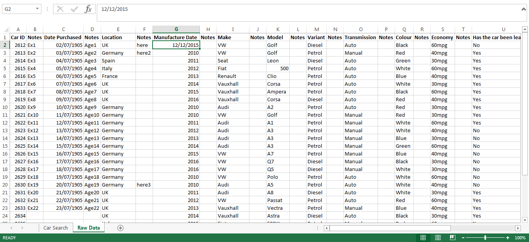Screen dimensions: 529x242
Task: Click previous sheet navigation arrow
Action: (x=11, y=228)
